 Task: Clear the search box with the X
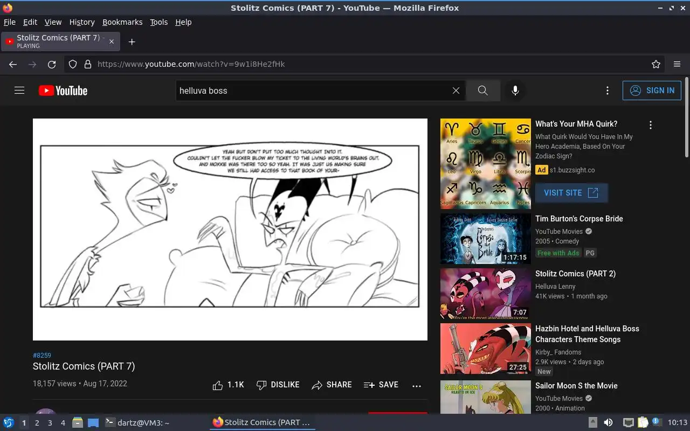[x=456, y=91]
